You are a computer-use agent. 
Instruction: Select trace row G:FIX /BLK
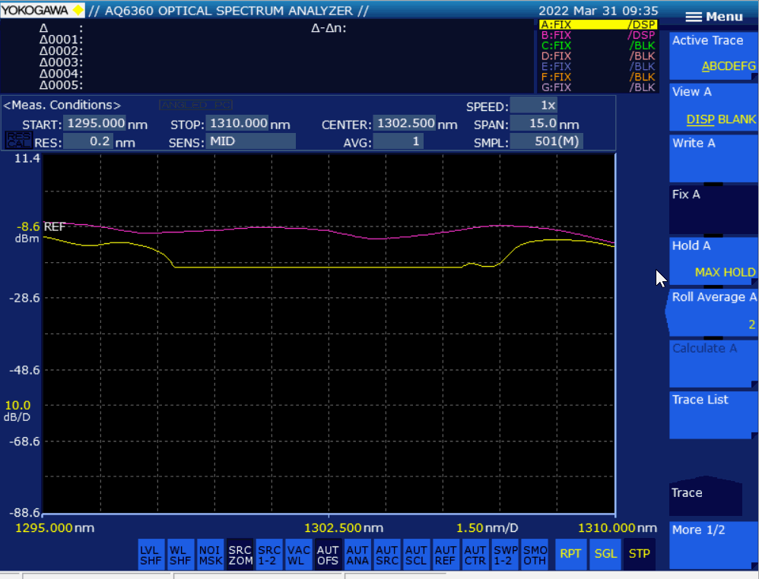click(x=599, y=87)
